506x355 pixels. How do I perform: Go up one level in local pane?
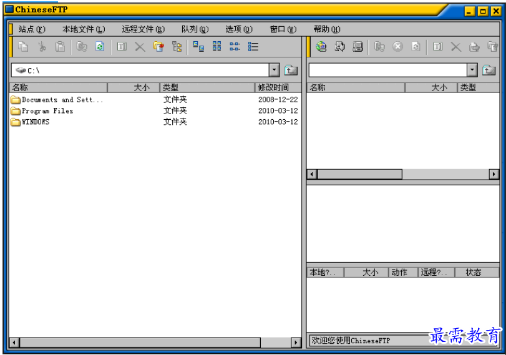coord(291,70)
